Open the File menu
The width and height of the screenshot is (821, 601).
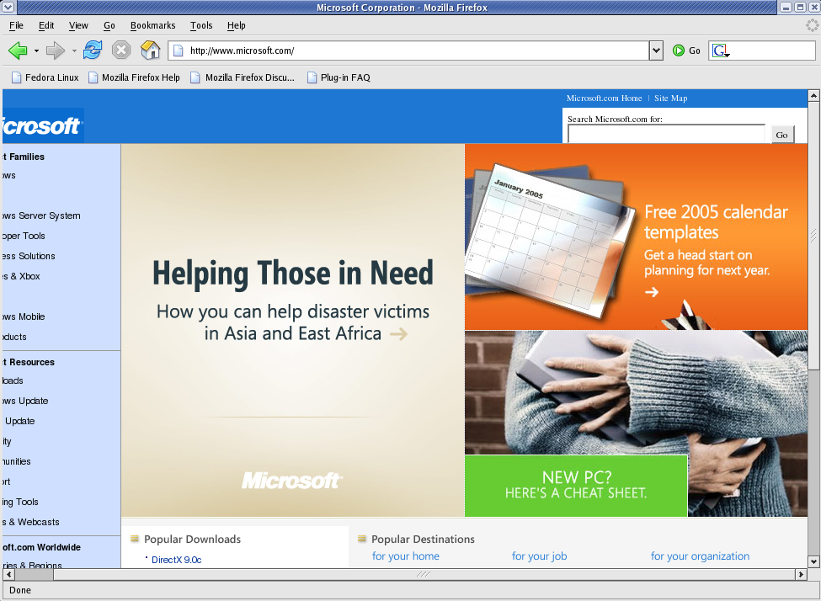tap(16, 25)
